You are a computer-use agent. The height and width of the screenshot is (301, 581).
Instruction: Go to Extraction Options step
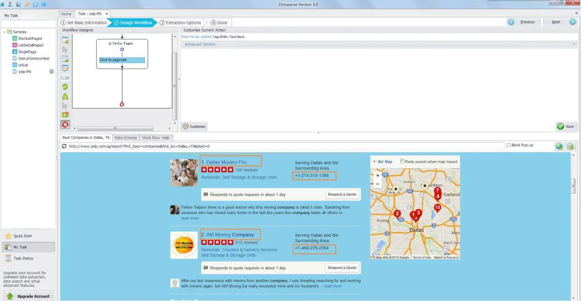[181, 22]
